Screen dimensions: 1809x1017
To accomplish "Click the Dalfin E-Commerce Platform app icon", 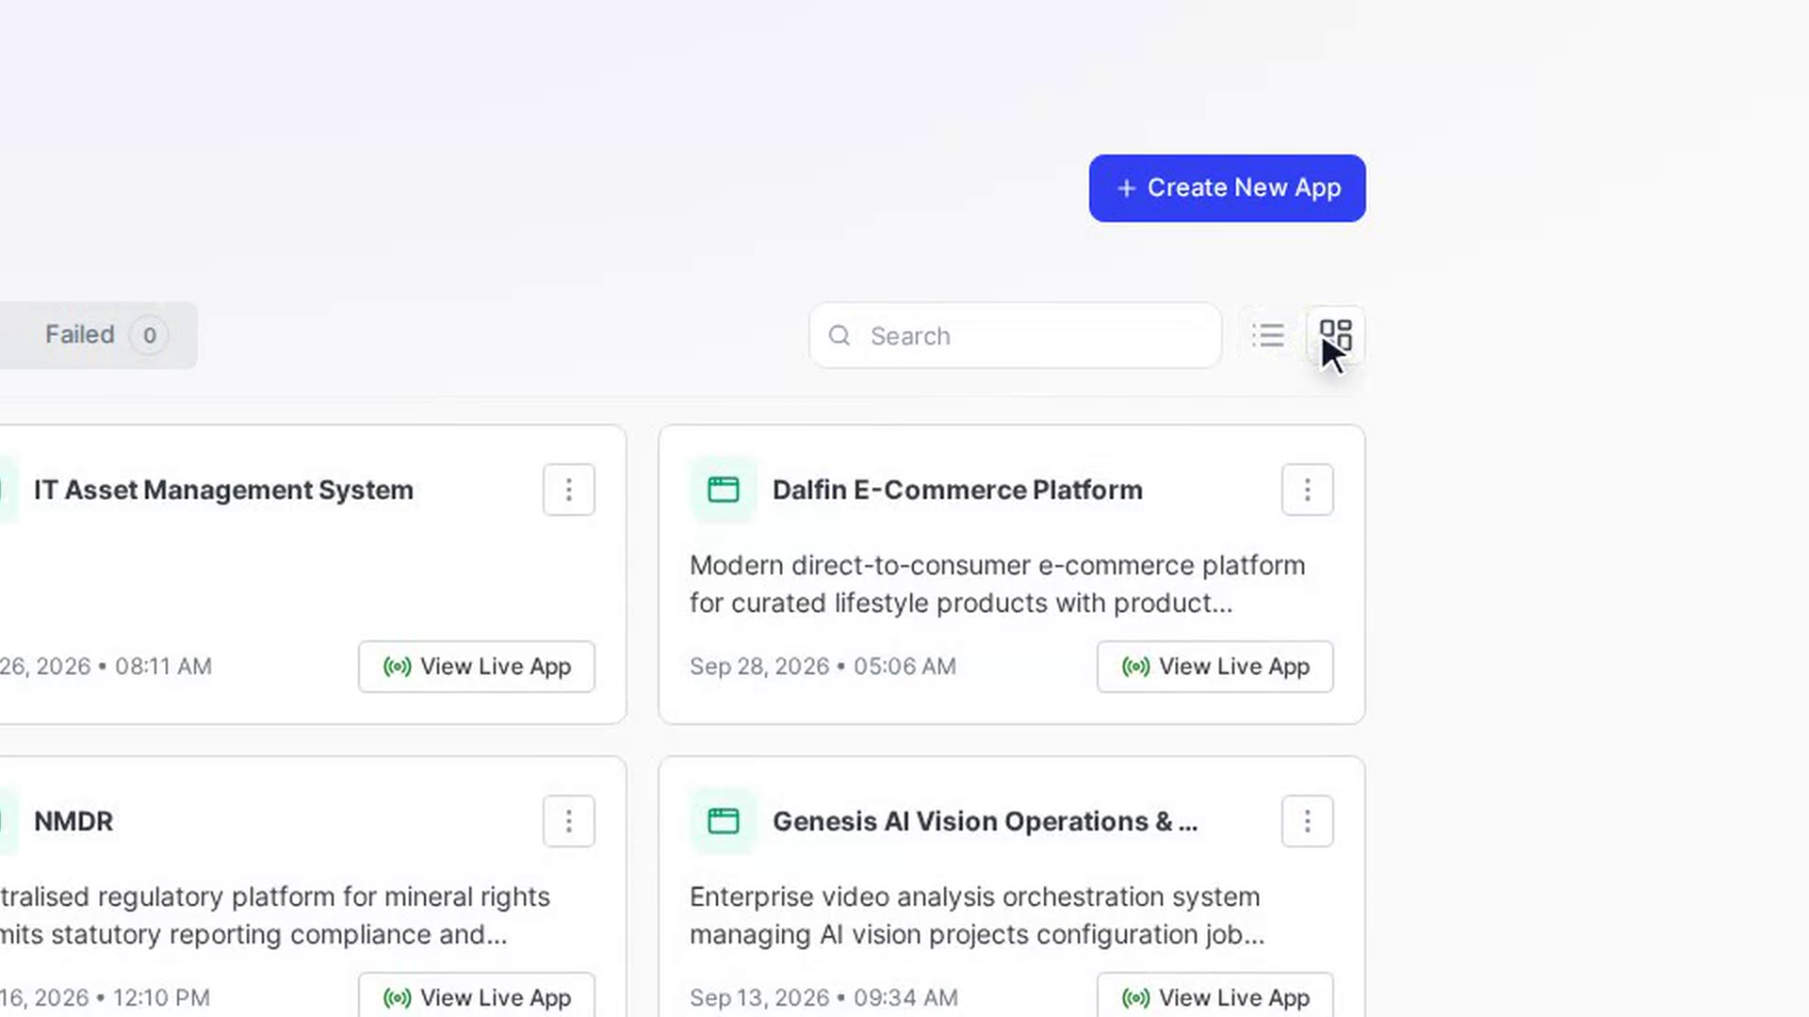I will point(724,490).
